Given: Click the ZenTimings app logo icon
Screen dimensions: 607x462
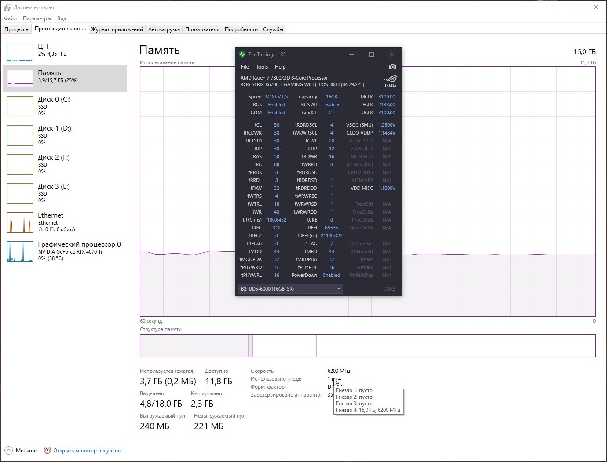Looking at the screenshot, I should point(242,55).
